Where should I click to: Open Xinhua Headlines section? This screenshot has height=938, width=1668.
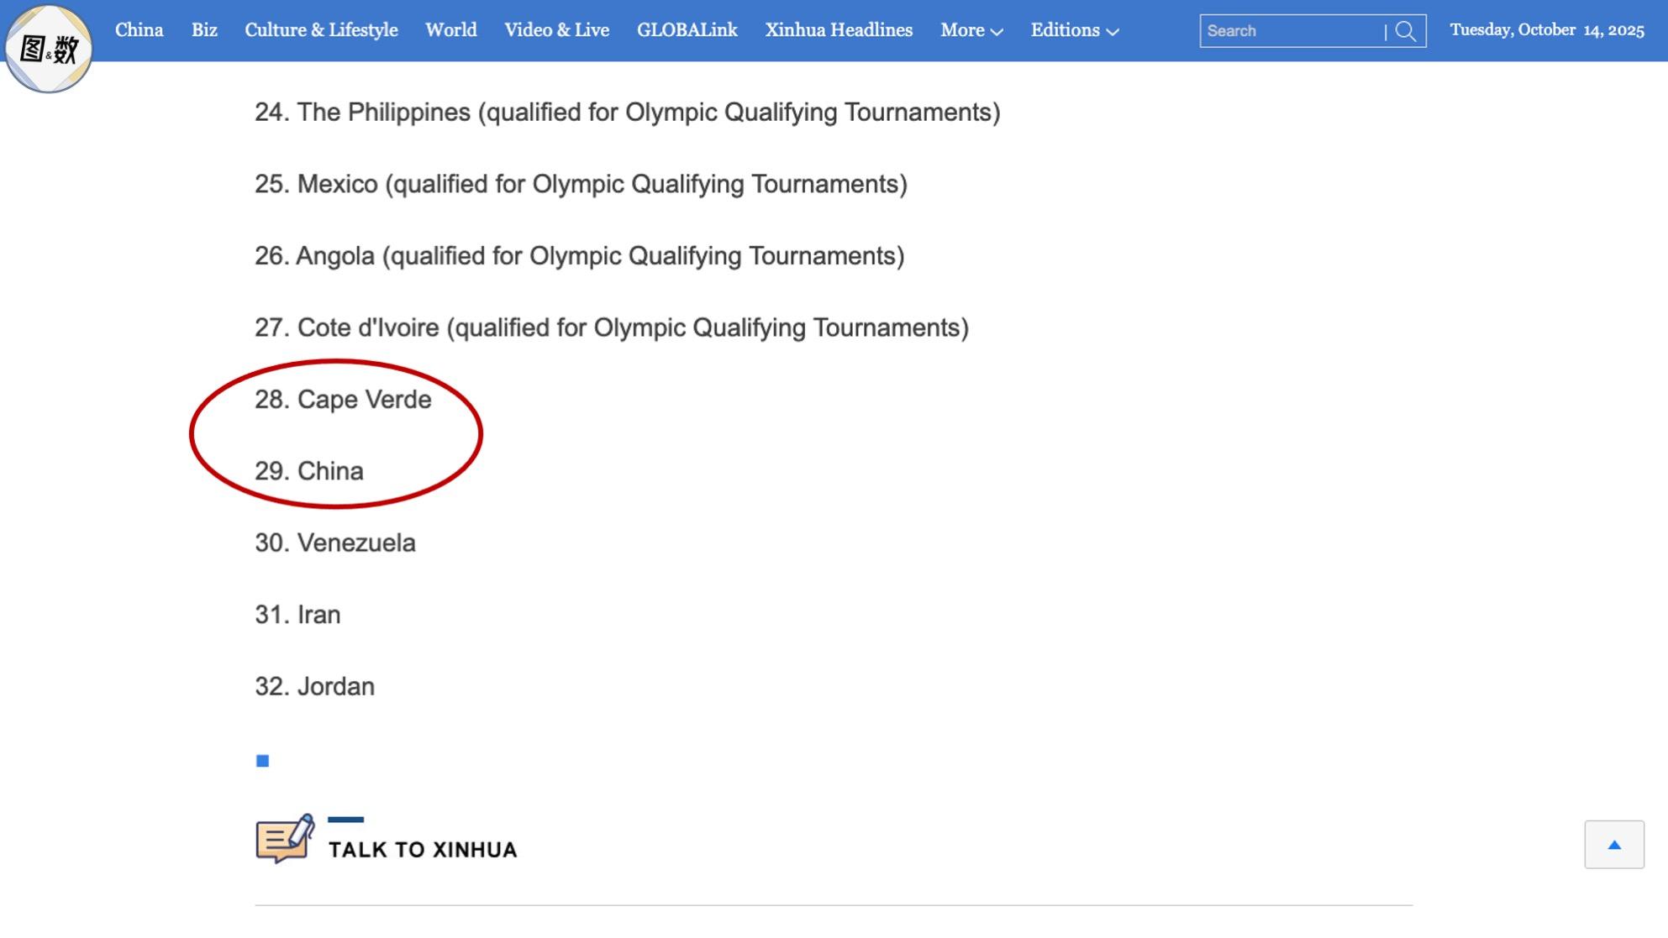coord(839,30)
